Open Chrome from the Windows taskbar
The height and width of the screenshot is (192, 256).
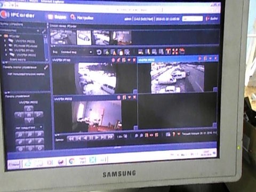(72, 161)
